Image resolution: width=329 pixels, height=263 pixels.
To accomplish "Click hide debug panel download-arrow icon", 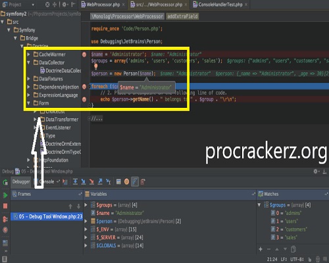I will point(324,172).
